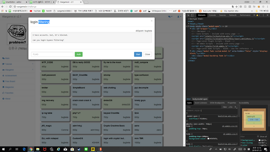Open bootstrap.min.js script link

click(x=219, y=36)
